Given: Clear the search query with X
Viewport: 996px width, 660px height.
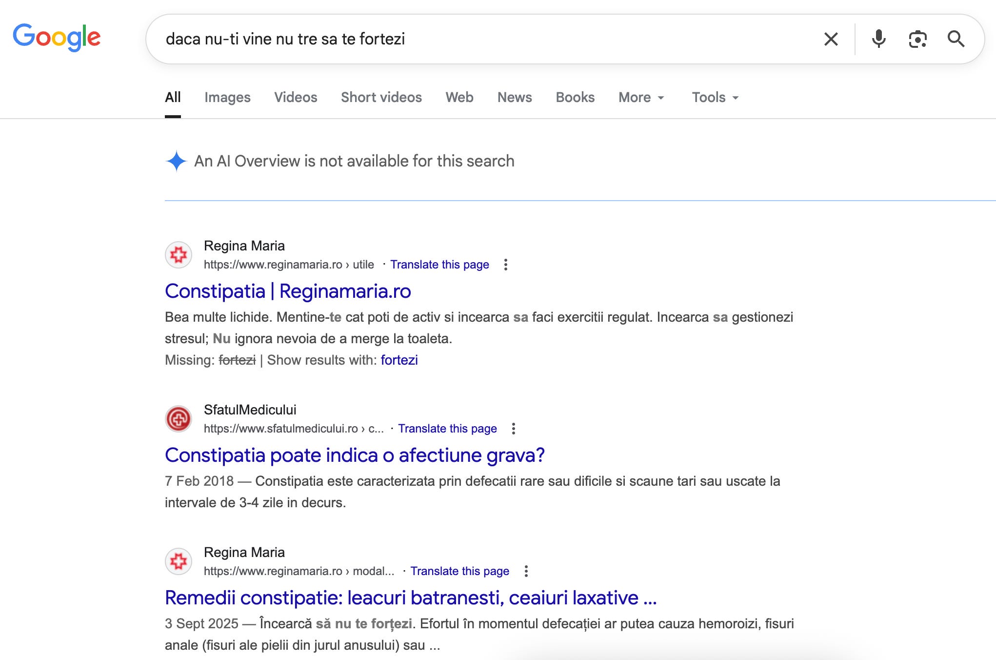Looking at the screenshot, I should coord(831,39).
